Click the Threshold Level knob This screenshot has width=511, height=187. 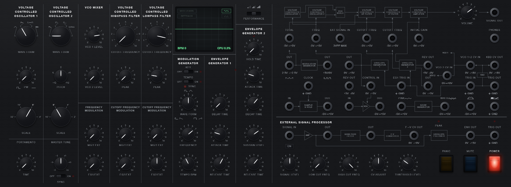[408, 164]
